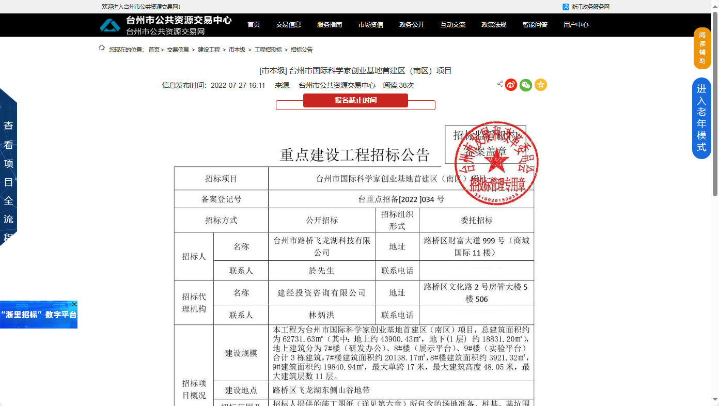Screen dimensions: 719x406
Task: Go to 市本级 in the breadcrumb
Action: (x=237, y=50)
